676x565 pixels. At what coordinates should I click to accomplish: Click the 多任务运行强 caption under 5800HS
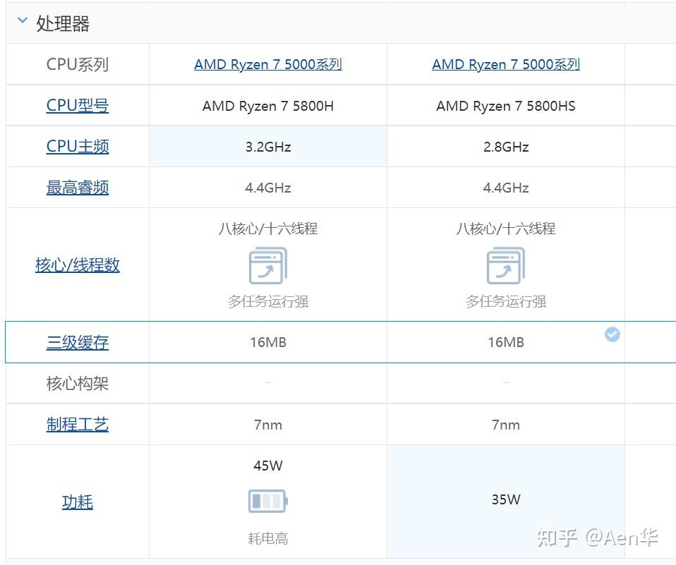pos(506,301)
